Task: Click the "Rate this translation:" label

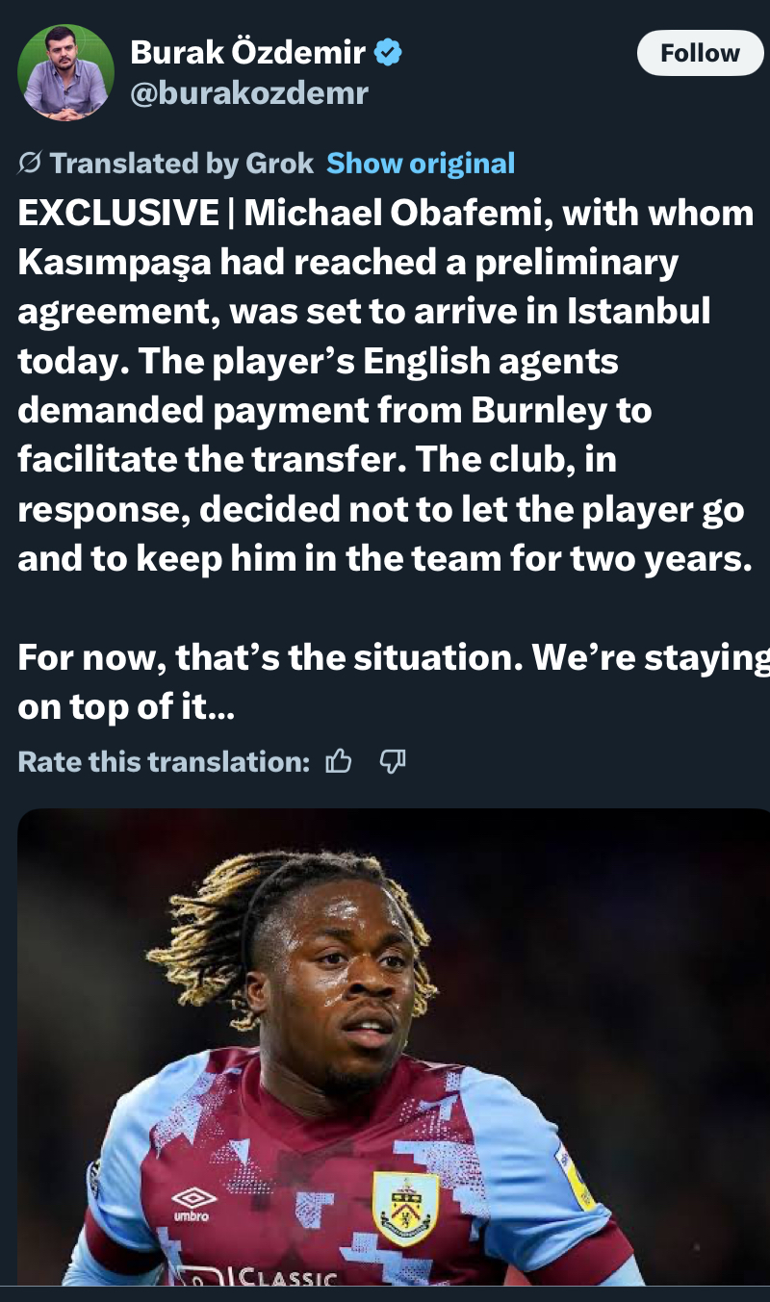Action: point(164,762)
